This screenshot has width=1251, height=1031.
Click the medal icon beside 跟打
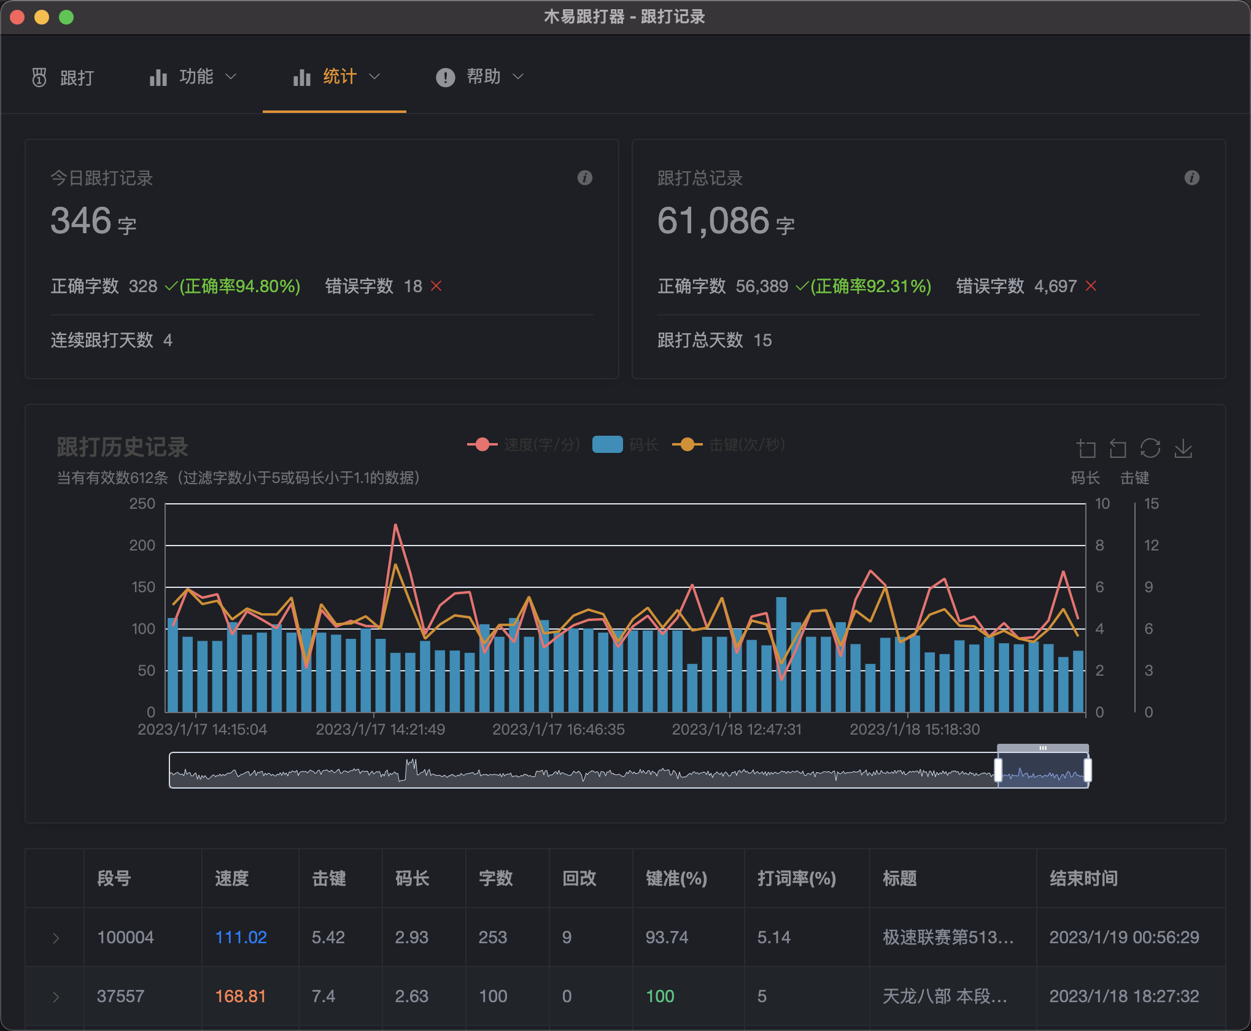[x=39, y=77]
